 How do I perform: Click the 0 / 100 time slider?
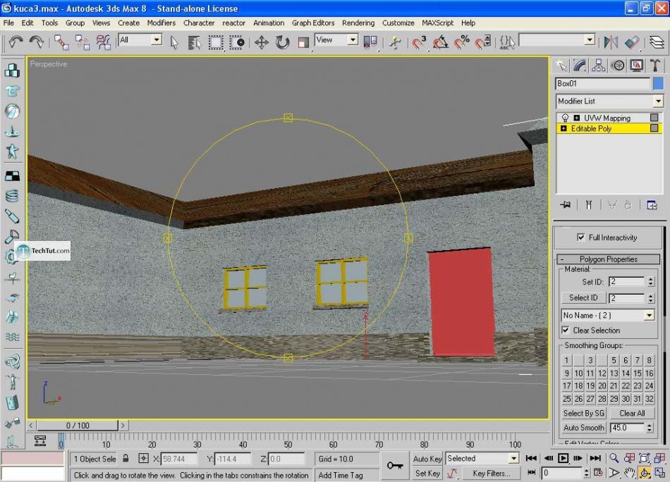tap(78, 425)
